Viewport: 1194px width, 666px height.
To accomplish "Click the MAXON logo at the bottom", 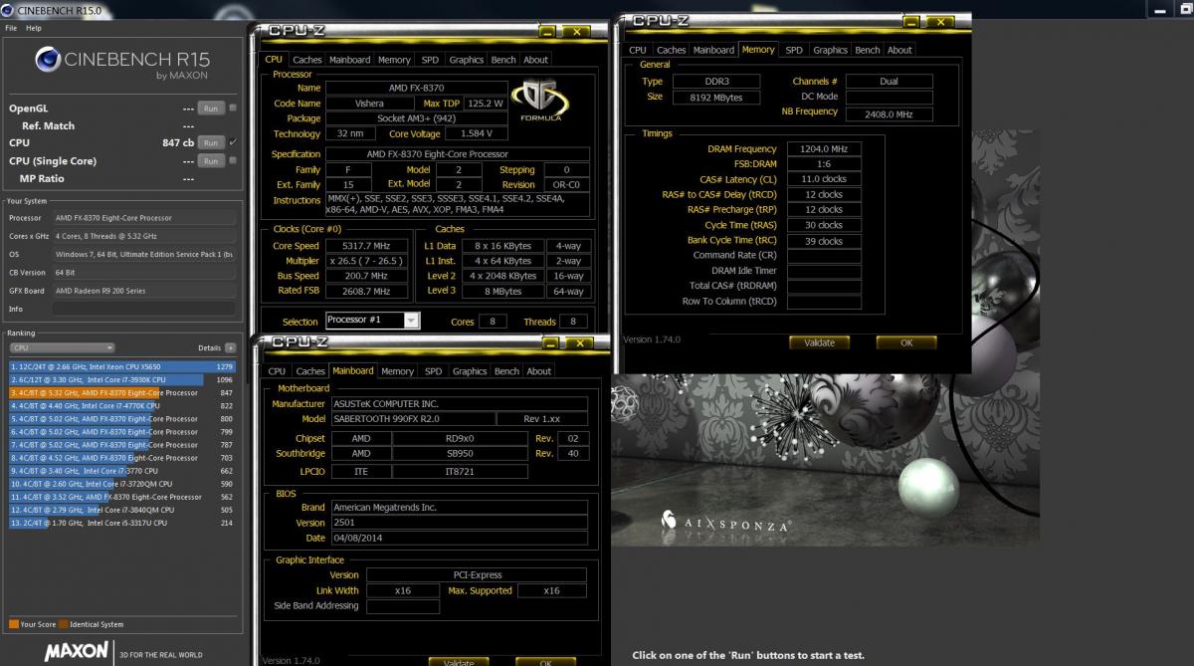I will 75,652.
